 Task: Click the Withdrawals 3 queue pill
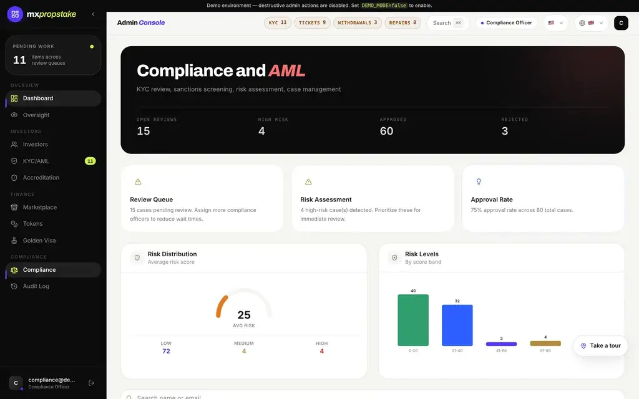click(x=358, y=23)
